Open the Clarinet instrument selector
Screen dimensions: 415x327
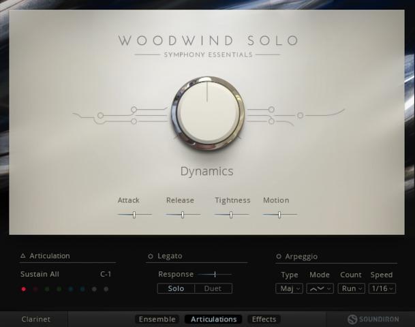point(35,319)
